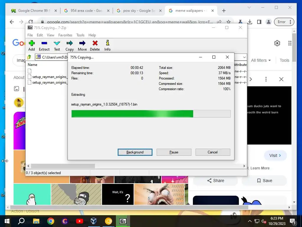Click the Chrome address bar
The width and height of the screenshot is (302, 227).
point(130,22)
